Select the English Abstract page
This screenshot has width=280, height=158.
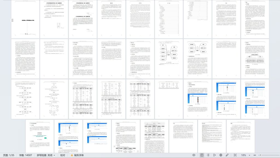(140, 19)
